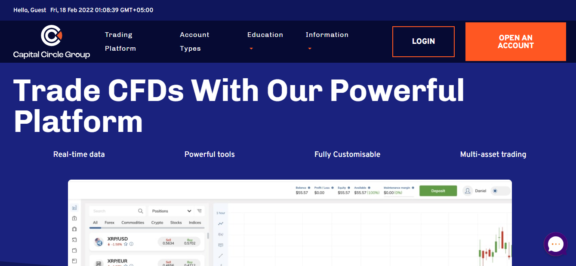Select the Crypto tab
Screen dimensions: 576x266
tap(157, 223)
